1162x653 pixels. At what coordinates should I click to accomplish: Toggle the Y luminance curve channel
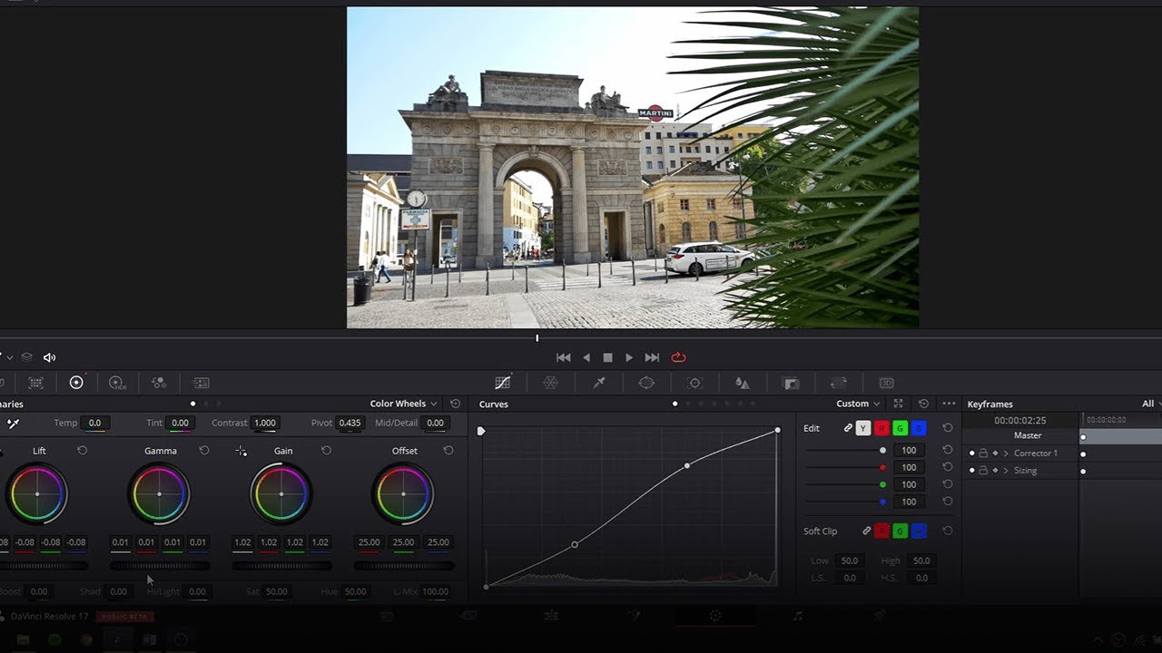point(863,428)
